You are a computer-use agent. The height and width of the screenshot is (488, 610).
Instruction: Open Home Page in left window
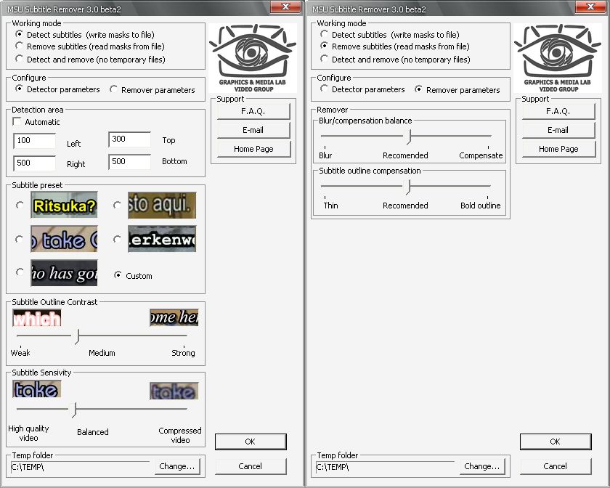click(253, 149)
